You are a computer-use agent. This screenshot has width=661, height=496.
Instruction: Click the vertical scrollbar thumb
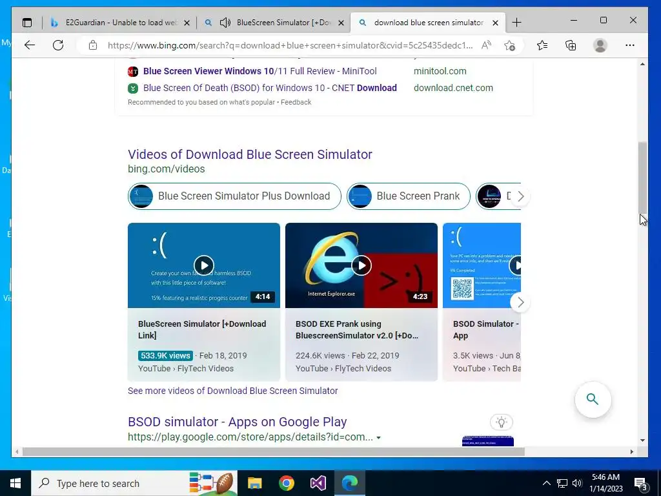642,178
